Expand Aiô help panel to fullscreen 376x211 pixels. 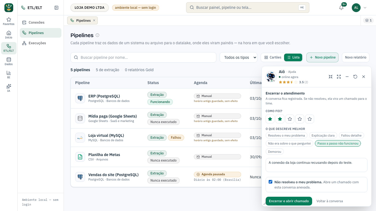pyautogui.click(x=339, y=77)
